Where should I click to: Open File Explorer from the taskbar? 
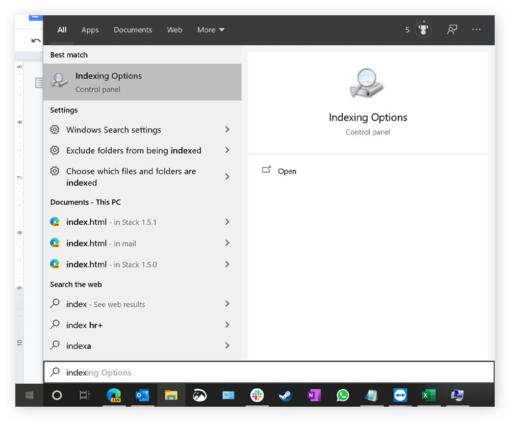(x=171, y=395)
